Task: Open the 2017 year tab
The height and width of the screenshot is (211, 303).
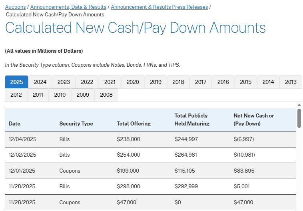Action: pyautogui.click(x=201, y=82)
